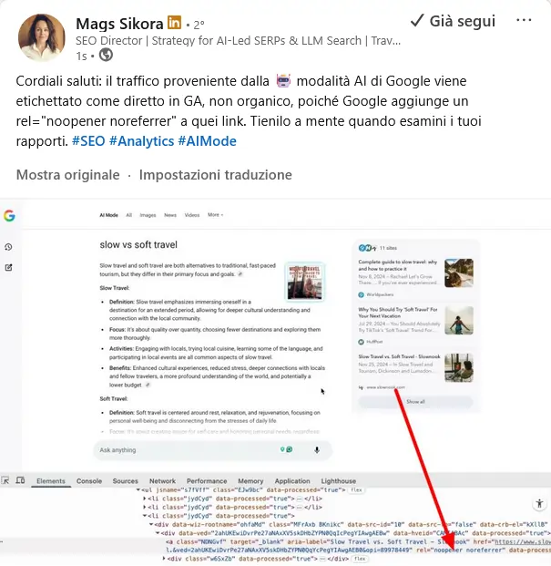Screen dimensions: 551x566
Task: Click the SEO Director headline text
Action: coord(238,41)
